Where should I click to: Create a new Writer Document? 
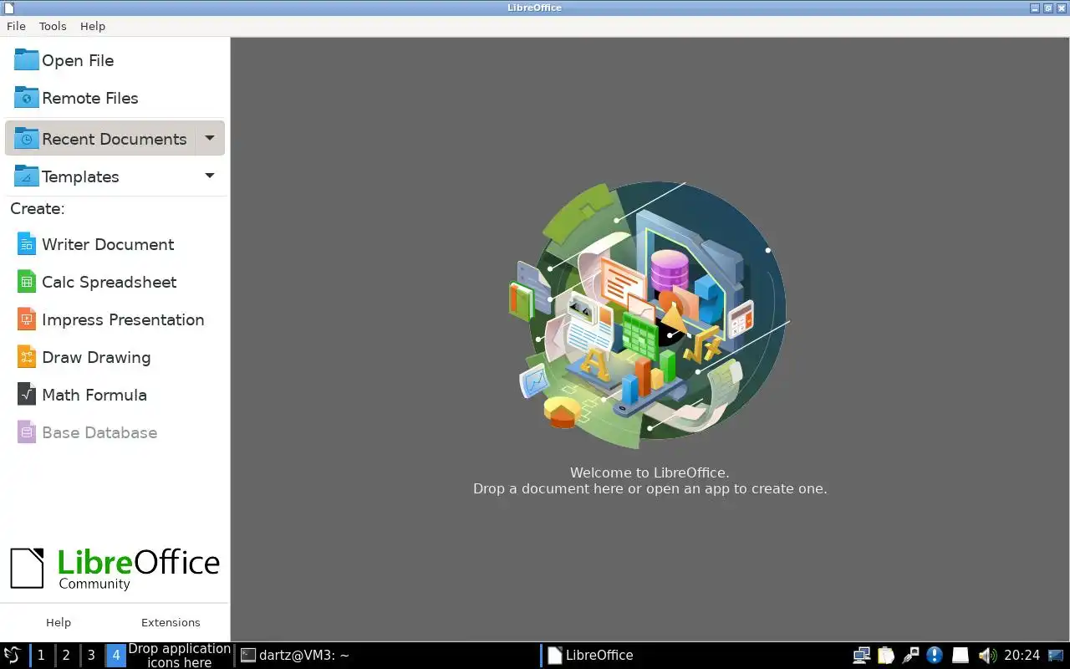pyautogui.click(x=108, y=244)
